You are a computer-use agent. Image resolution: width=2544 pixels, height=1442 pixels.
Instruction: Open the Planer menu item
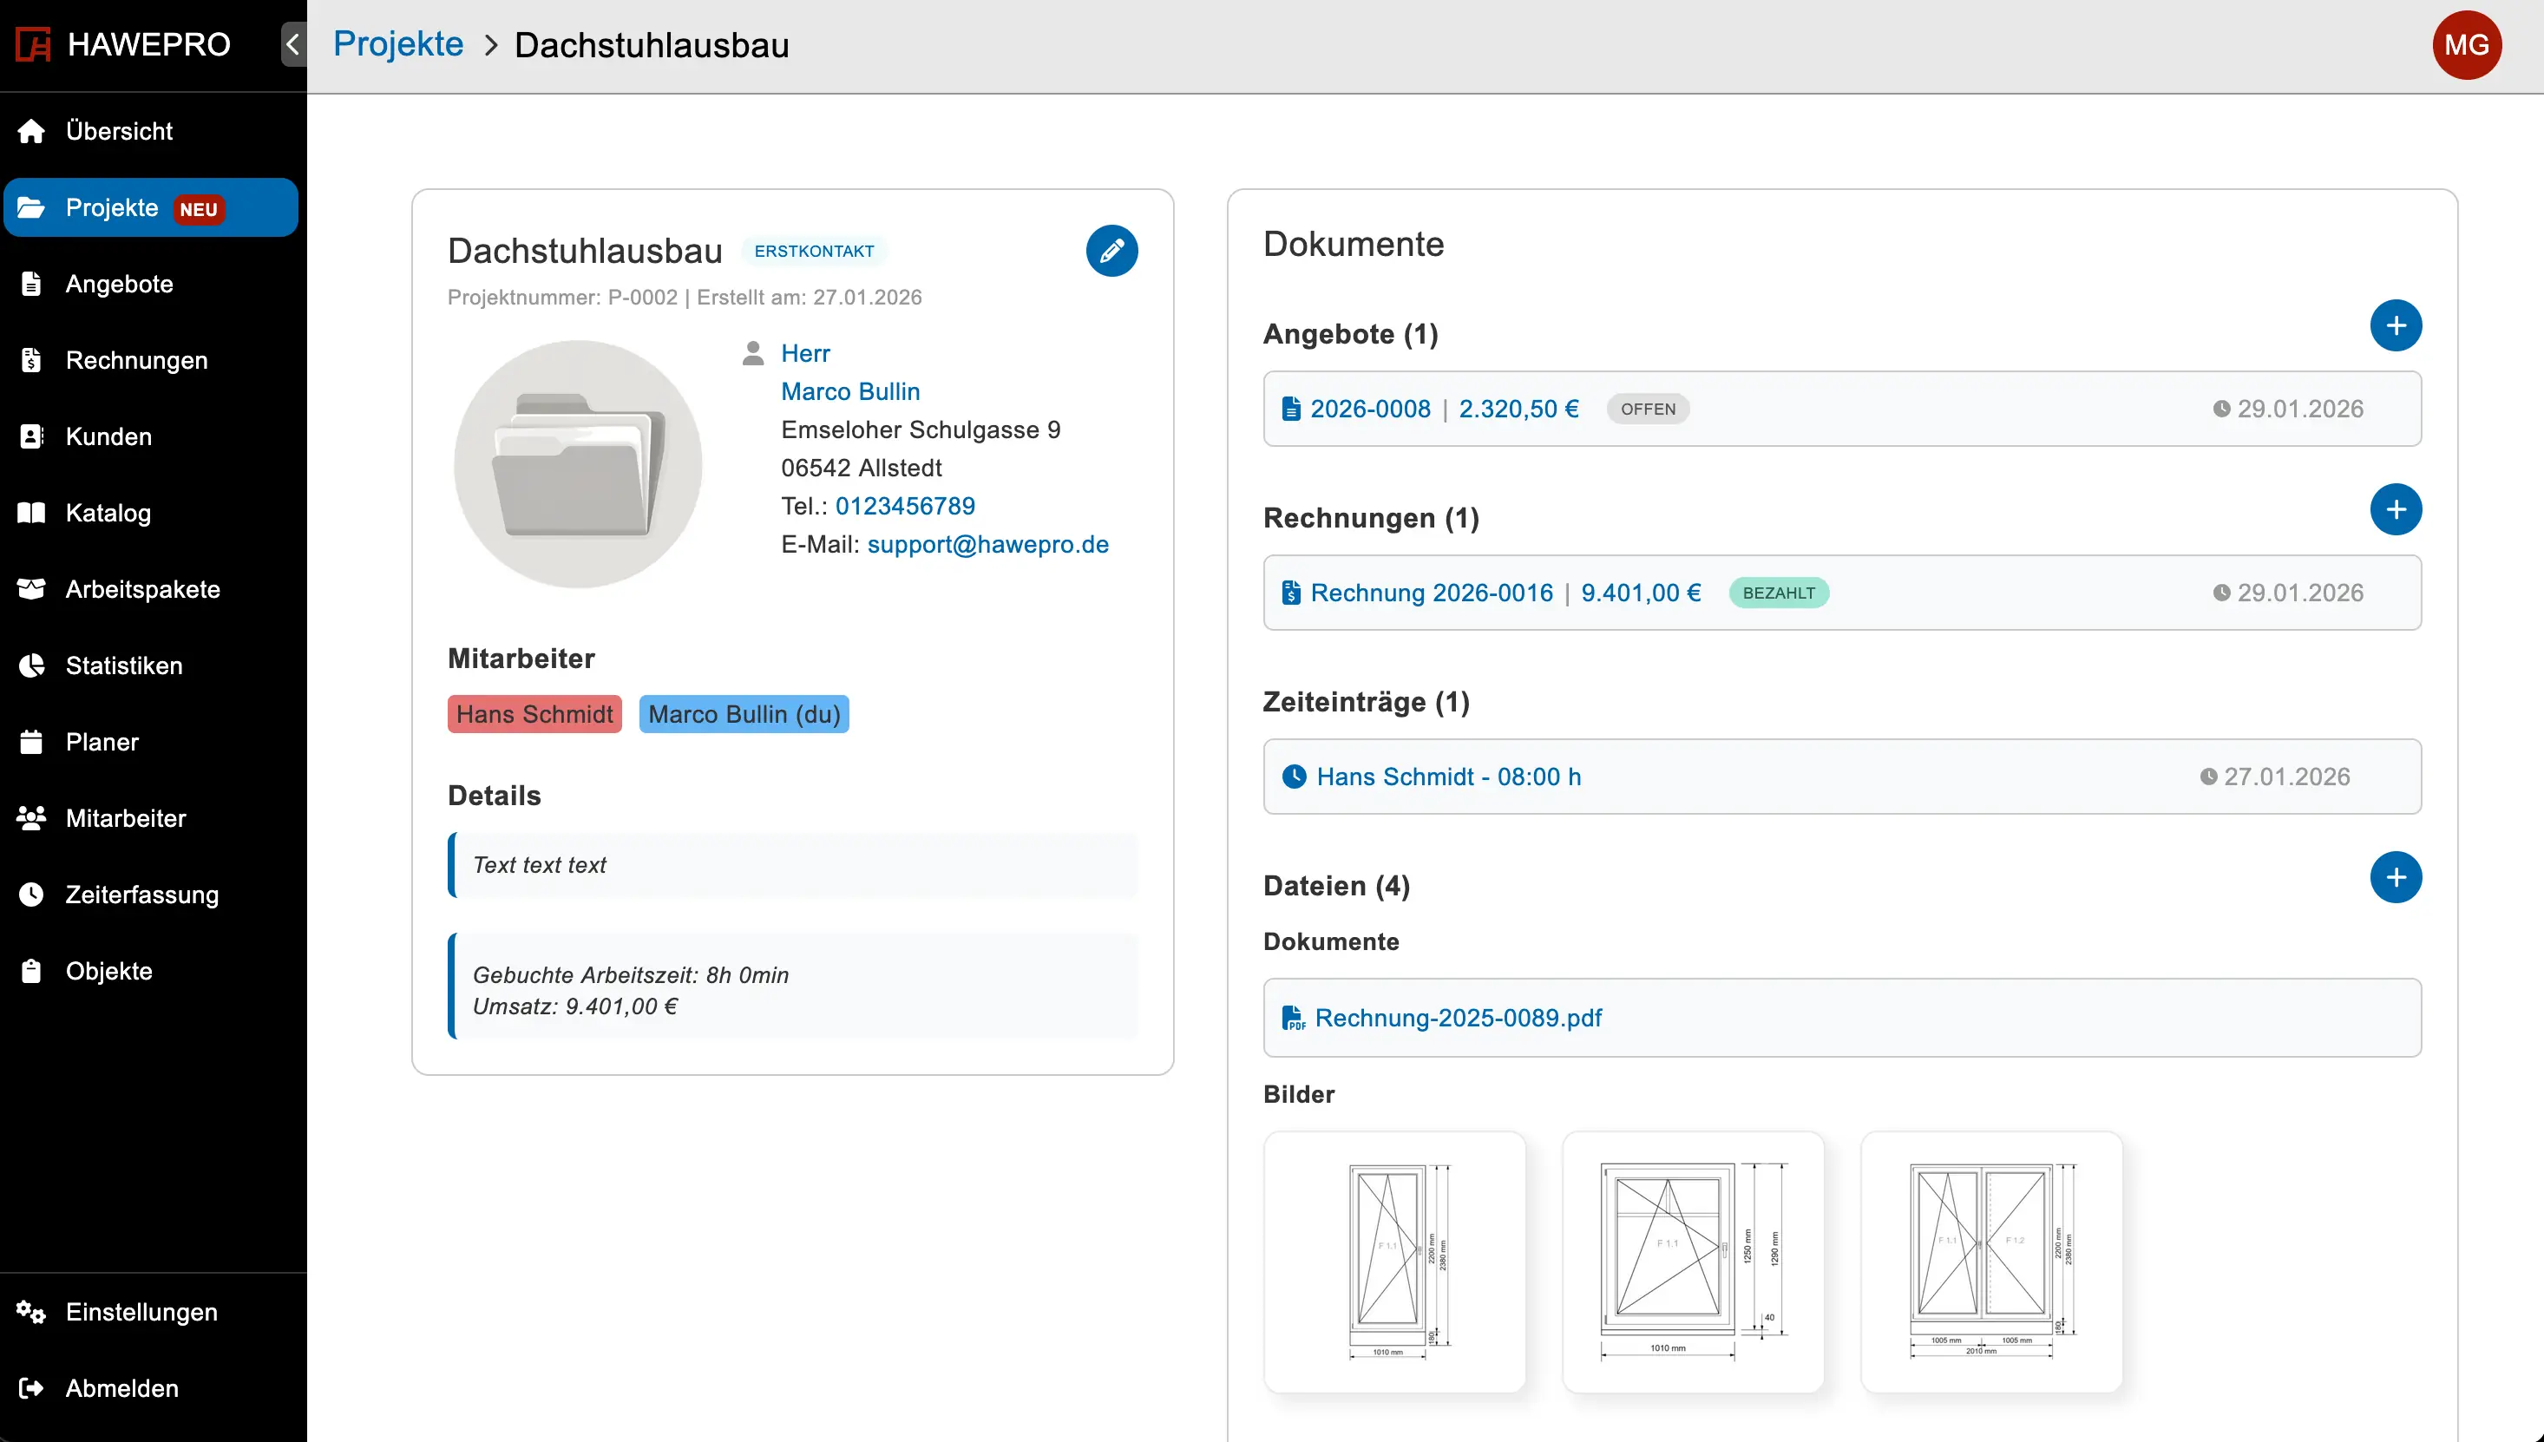(x=101, y=742)
